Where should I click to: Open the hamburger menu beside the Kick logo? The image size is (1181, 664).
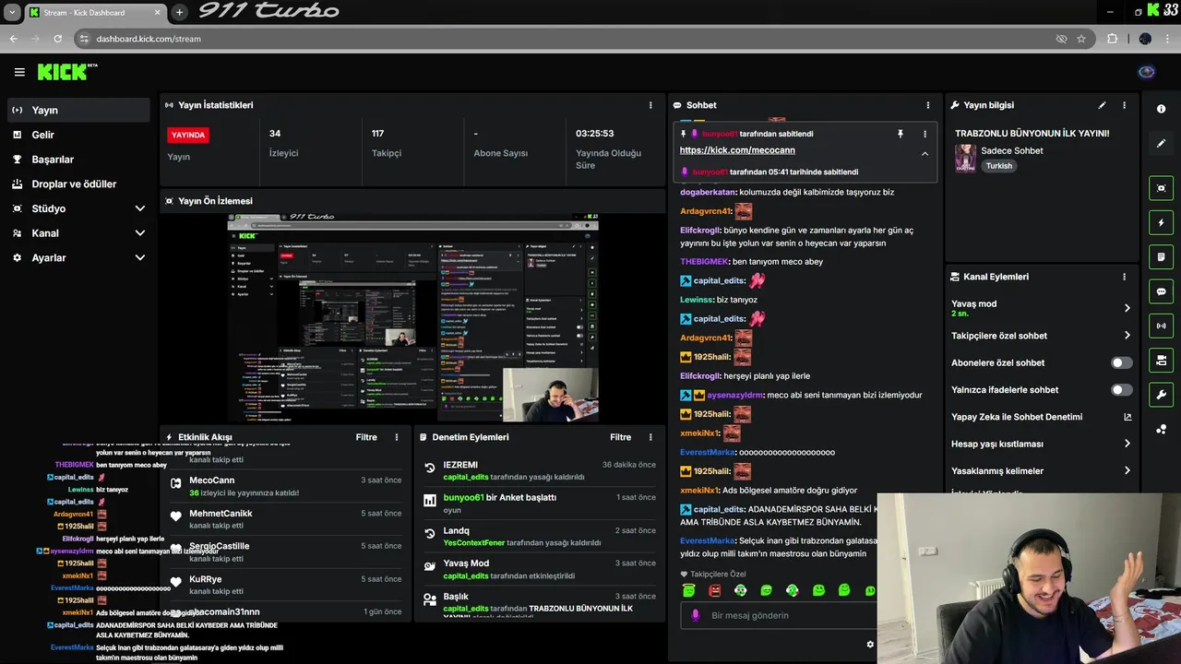[19, 72]
